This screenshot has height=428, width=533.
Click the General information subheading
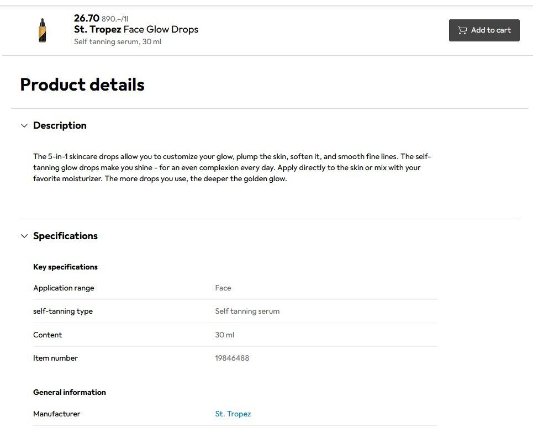tap(70, 392)
